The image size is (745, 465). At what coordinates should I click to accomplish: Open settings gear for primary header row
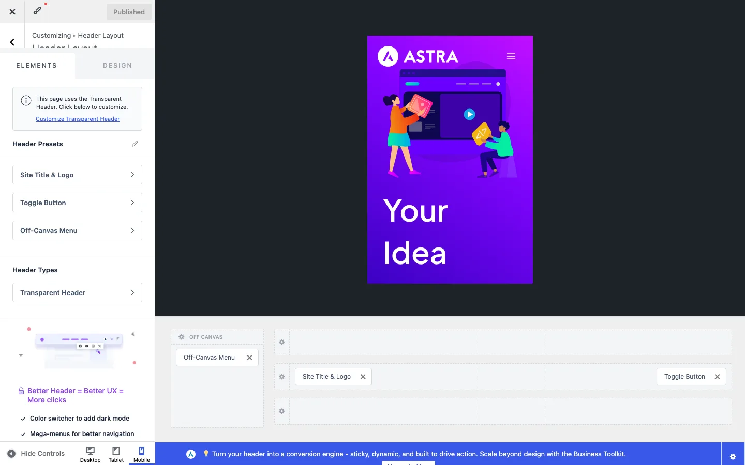[282, 377]
